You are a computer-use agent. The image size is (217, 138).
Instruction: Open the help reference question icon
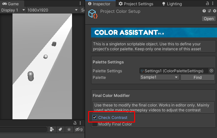pyautogui.click(x=204, y=11)
